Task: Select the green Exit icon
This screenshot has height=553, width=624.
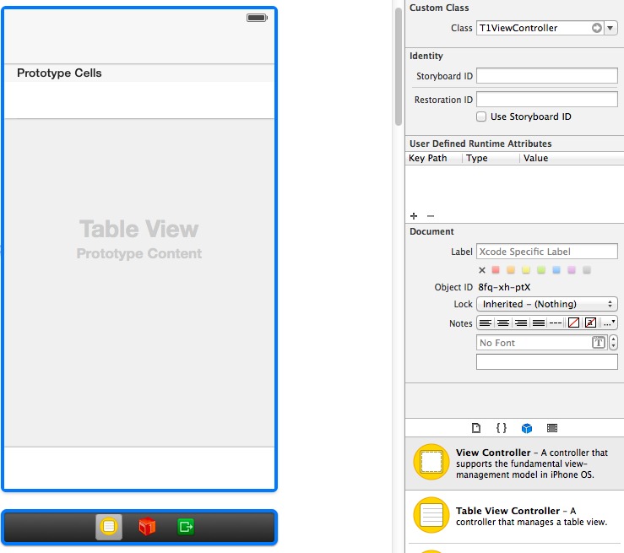Action: pos(186,527)
